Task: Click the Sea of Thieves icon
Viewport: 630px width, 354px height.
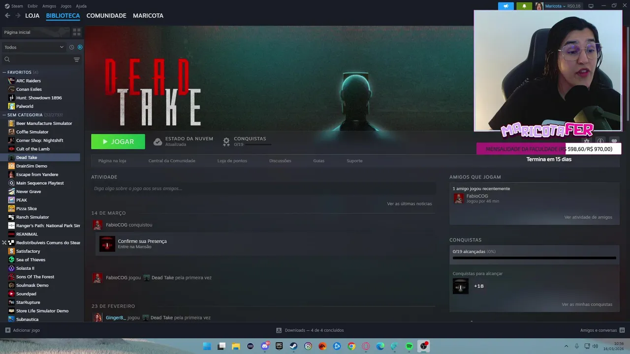Action: (x=11, y=260)
